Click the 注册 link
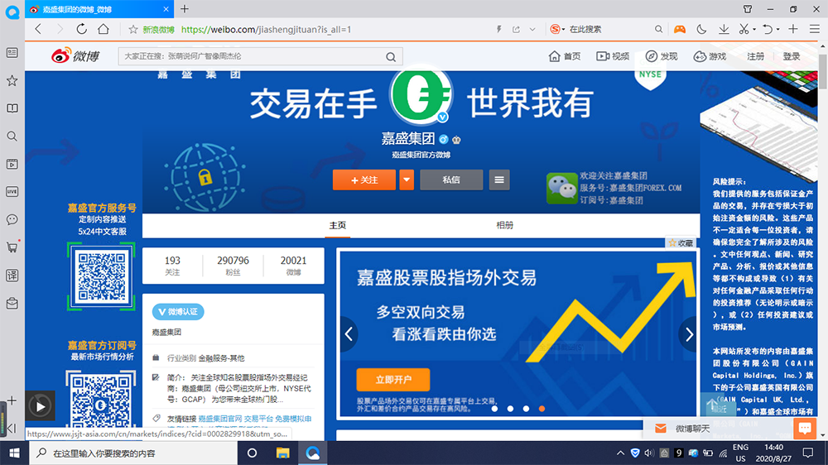Image resolution: width=828 pixels, height=465 pixels. tap(755, 56)
